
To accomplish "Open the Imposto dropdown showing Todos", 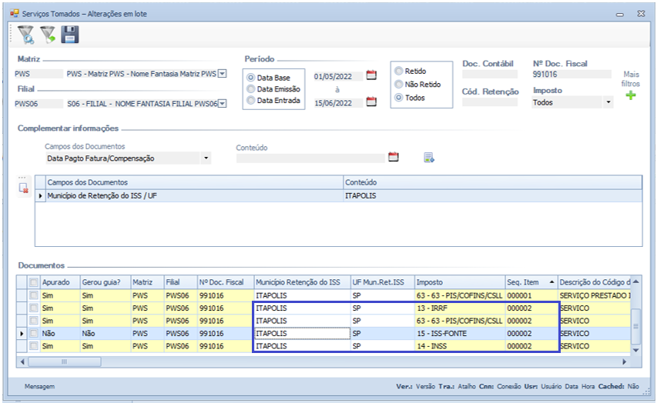I will [608, 102].
